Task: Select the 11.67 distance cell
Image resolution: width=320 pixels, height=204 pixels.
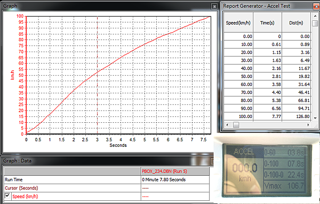Action: (297, 68)
